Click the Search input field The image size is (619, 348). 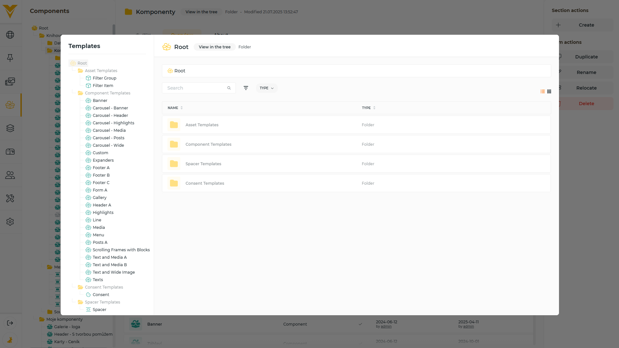tap(196, 88)
